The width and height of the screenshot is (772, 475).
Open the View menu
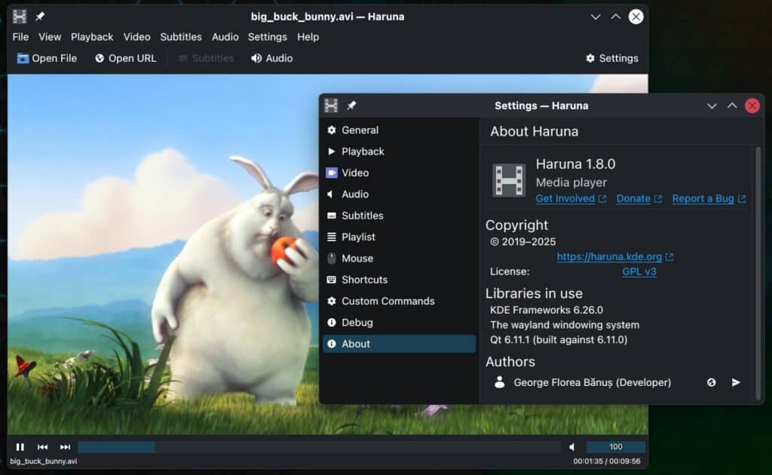[x=50, y=37]
